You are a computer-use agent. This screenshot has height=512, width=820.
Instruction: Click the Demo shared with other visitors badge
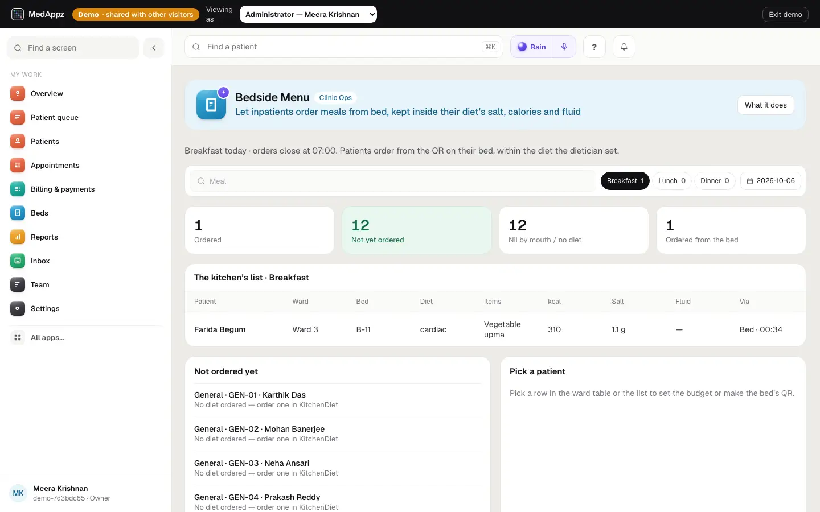136,14
